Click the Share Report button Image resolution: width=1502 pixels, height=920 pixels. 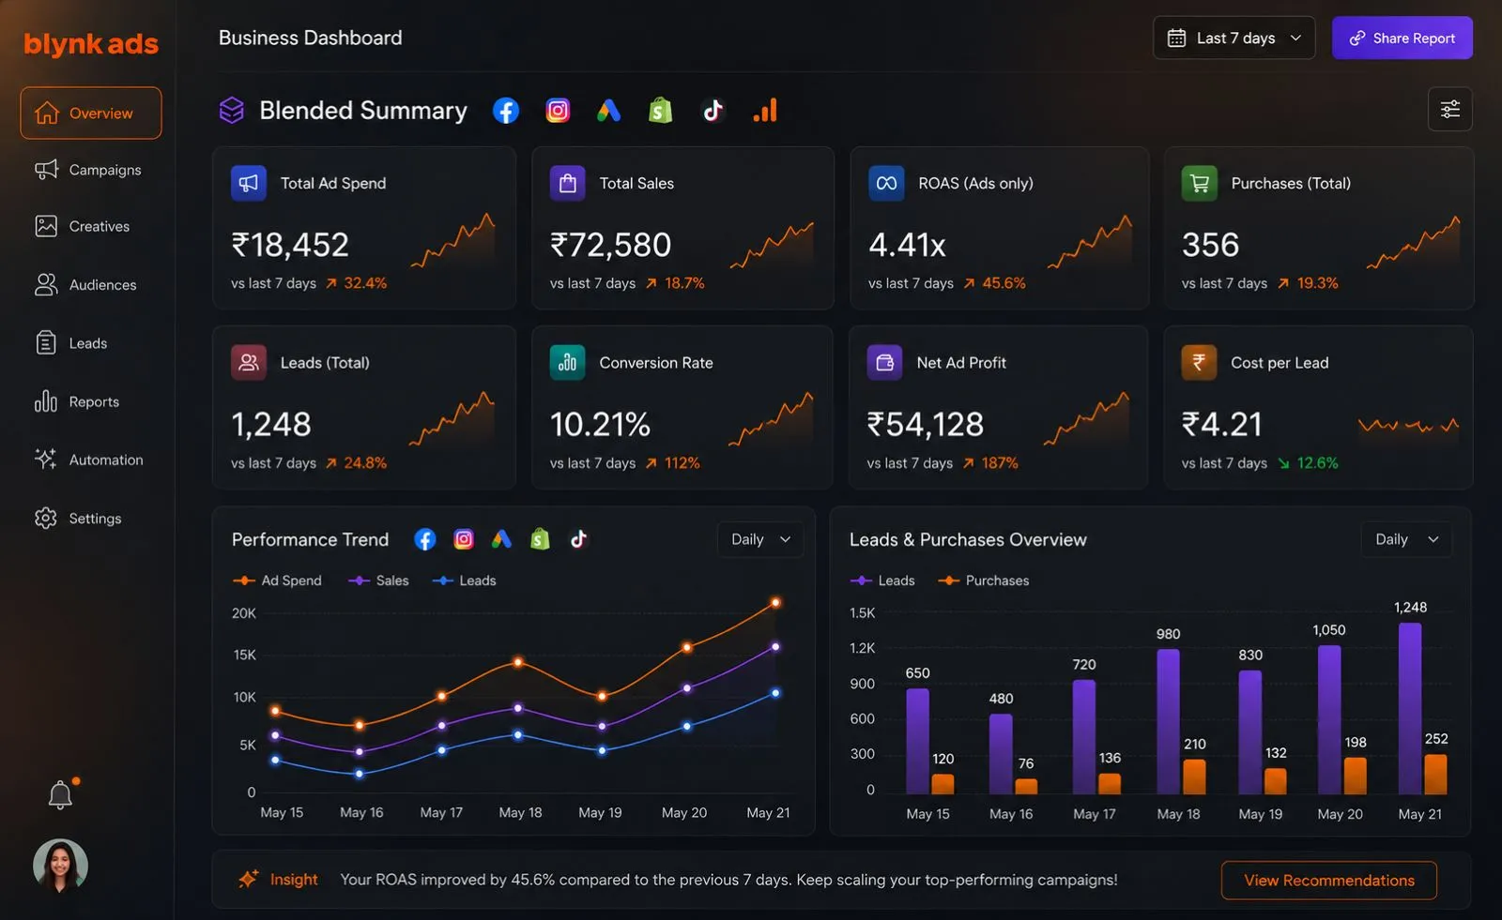point(1402,38)
